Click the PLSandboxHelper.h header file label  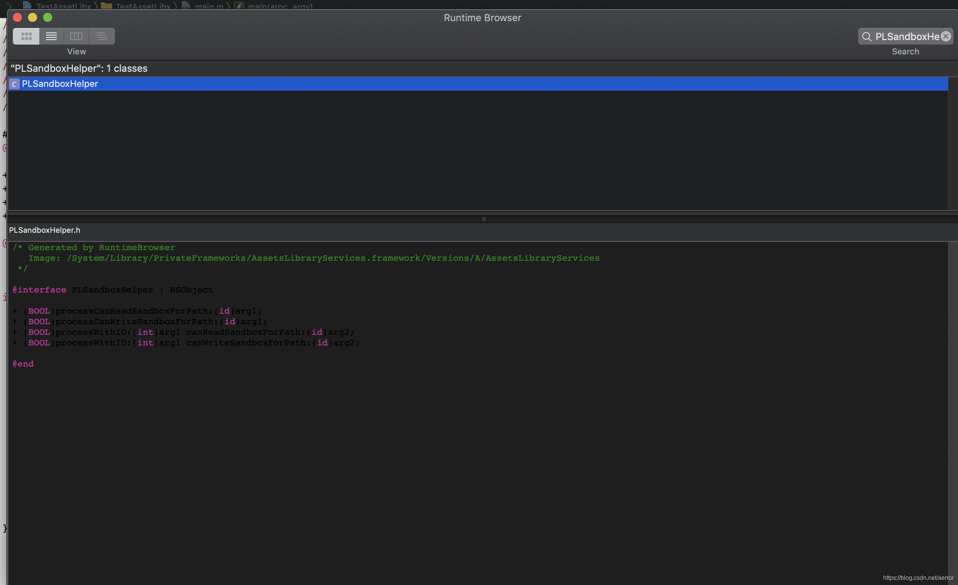(45, 230)
